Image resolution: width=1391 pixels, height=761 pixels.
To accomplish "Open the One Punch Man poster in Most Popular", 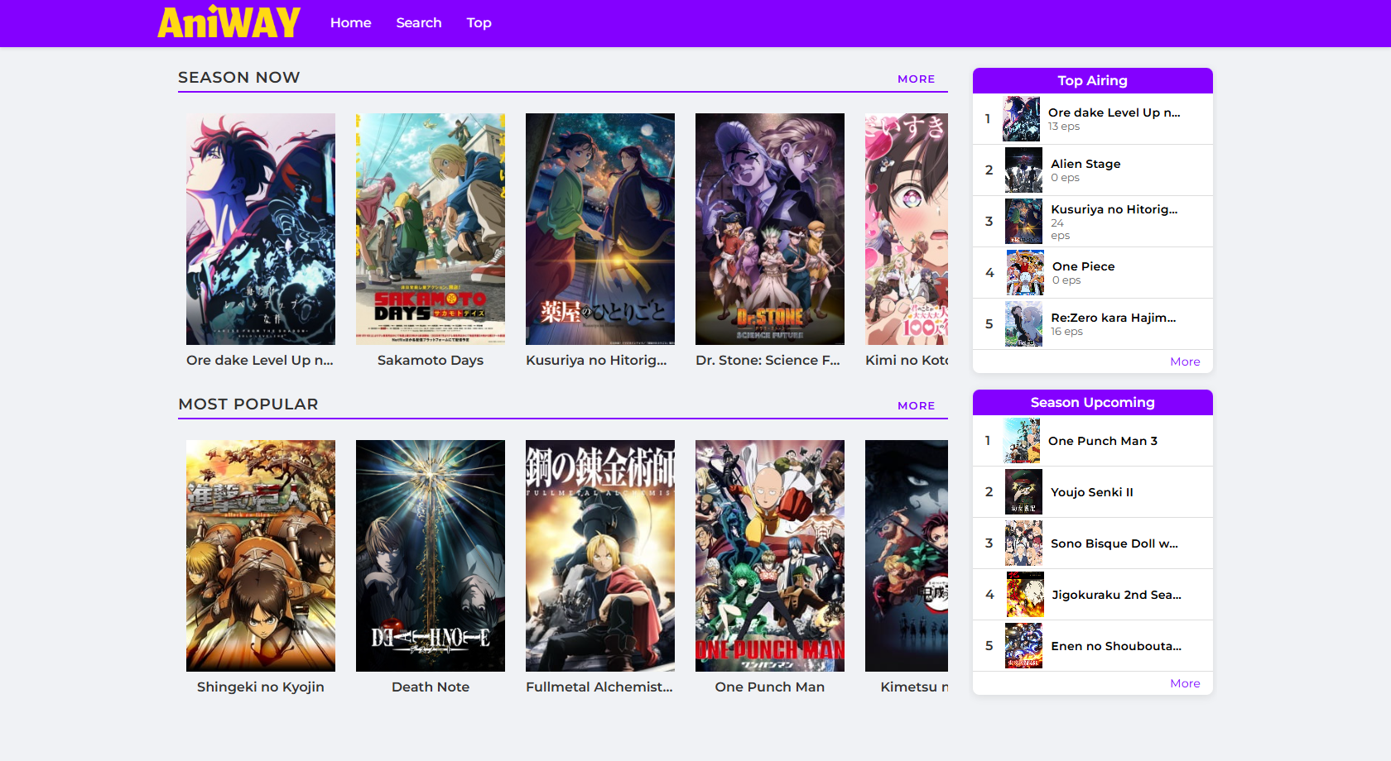I will coord(770,556).
